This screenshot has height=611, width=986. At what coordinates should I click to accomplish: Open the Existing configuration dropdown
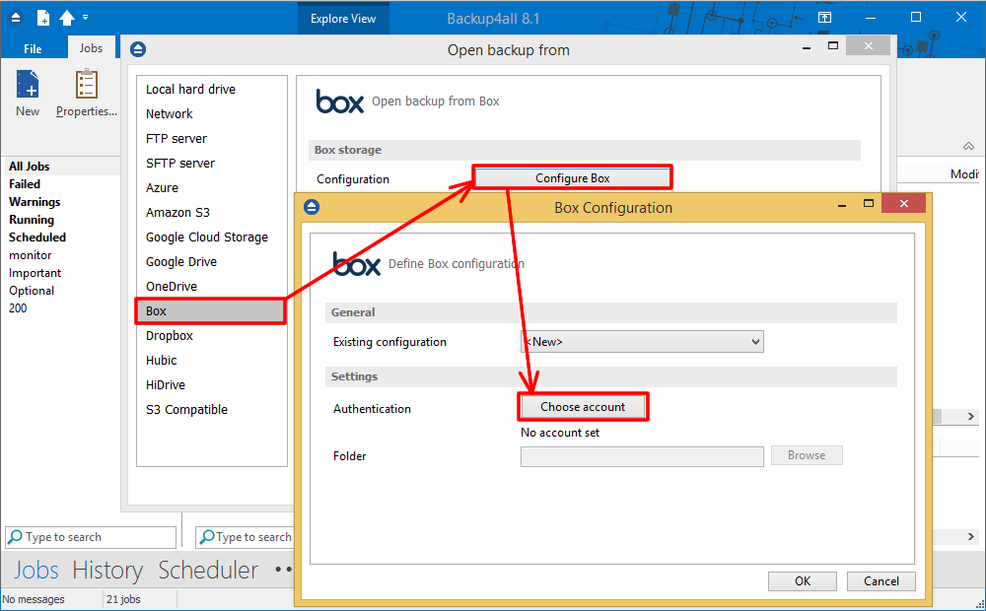point(642,342)
